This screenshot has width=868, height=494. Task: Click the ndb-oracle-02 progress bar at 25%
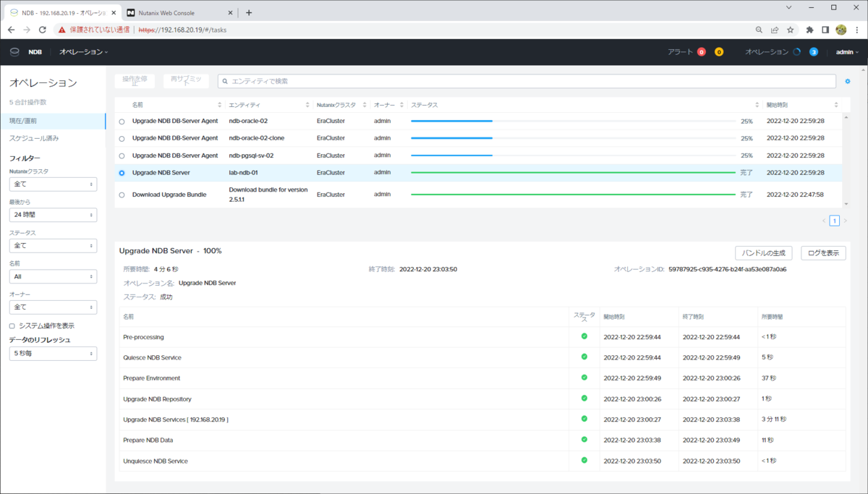pyautogui.click(x=573, y=121)
